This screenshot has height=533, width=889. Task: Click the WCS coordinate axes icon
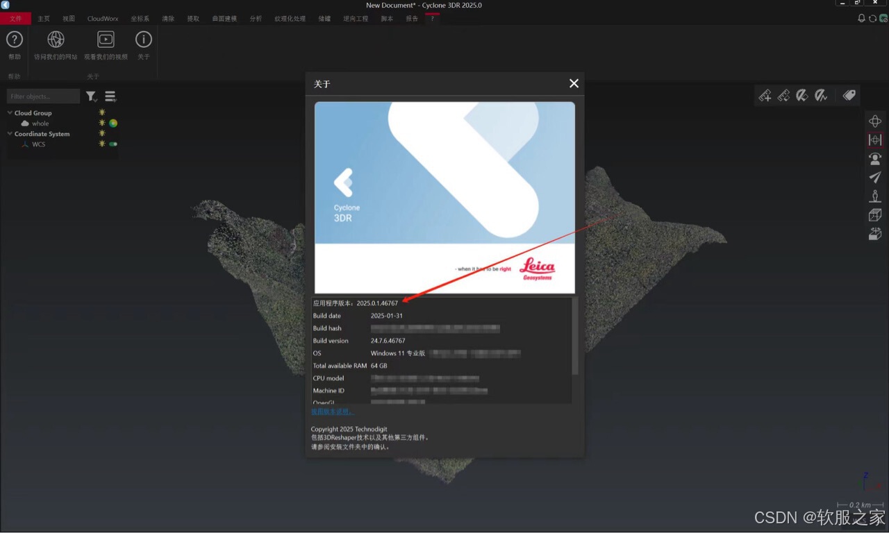[x=25, y=144]
